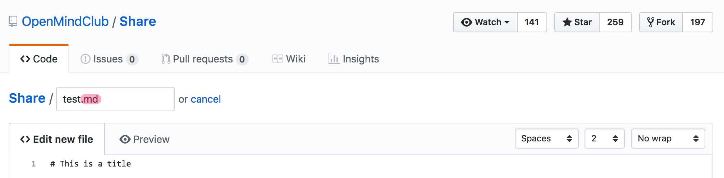Open the Code tab

pos(39,59)
